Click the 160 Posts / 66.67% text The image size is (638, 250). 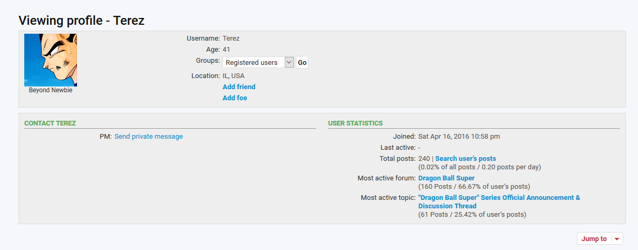[x=474, y=187]
